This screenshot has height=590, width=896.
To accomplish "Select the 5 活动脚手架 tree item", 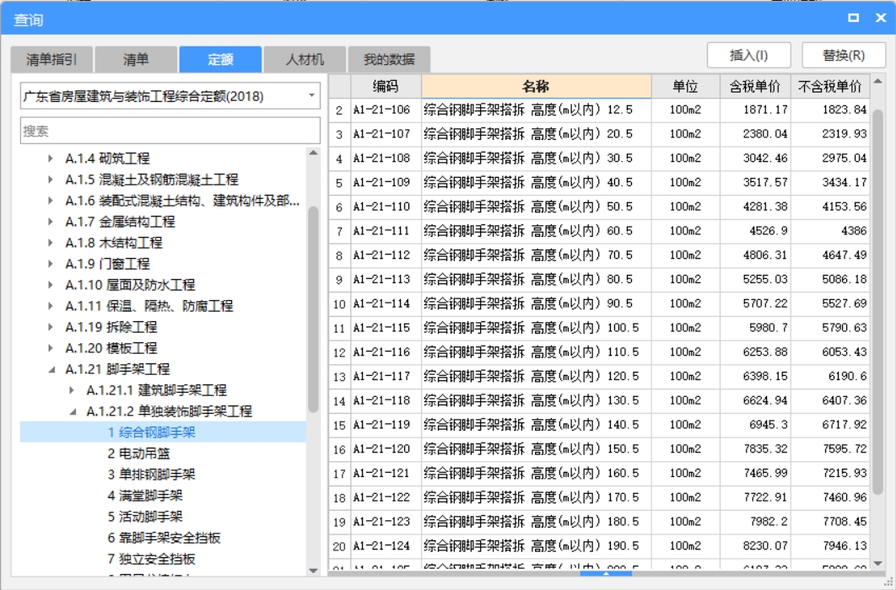I will click(x=145, y=517).
